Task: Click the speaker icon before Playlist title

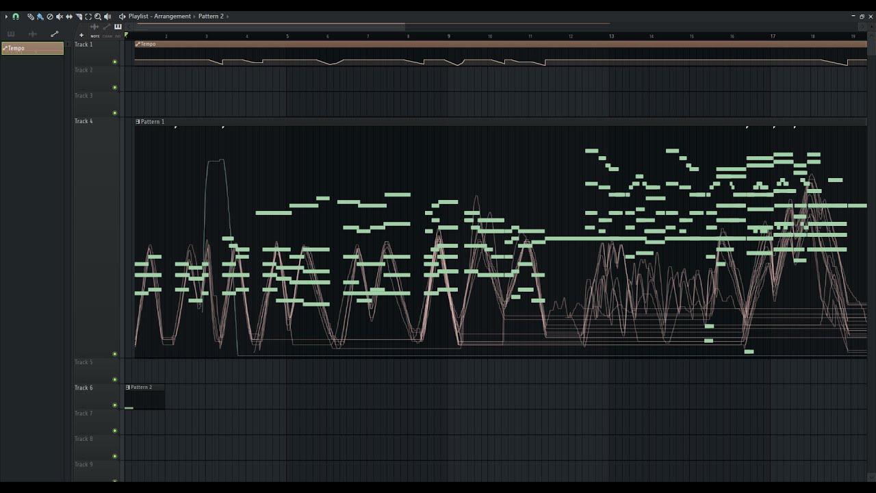Action: coord(123,16)
